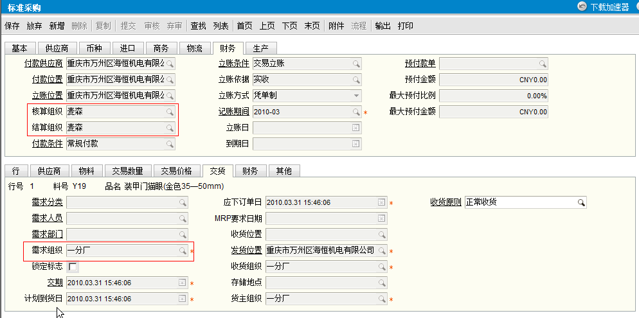Open lookup for 需求人员 field
The width and height of the screenshot is (639, 318).
183,218
